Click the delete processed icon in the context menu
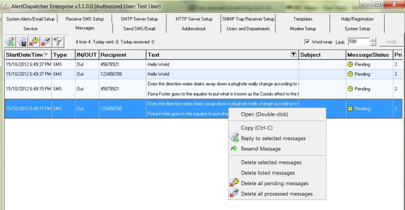Screen dimensions: 405x210 (x=234, y=193)
